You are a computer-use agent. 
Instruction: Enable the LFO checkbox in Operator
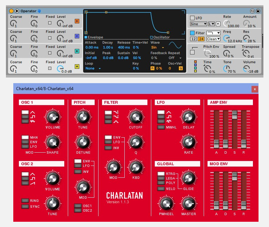point(192,18)
